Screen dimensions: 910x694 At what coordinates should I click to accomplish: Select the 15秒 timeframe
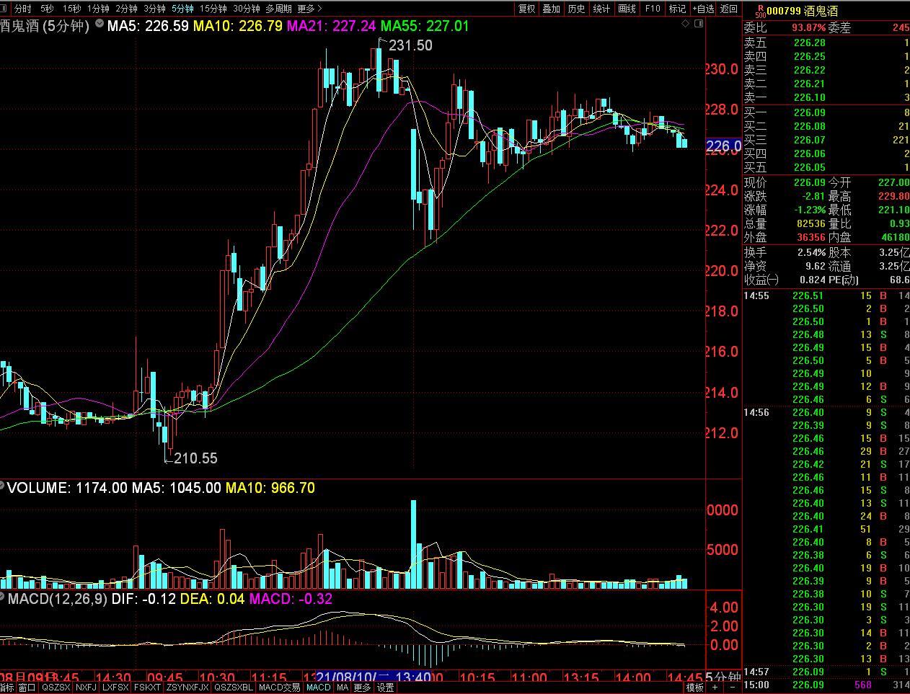[71, 9]
